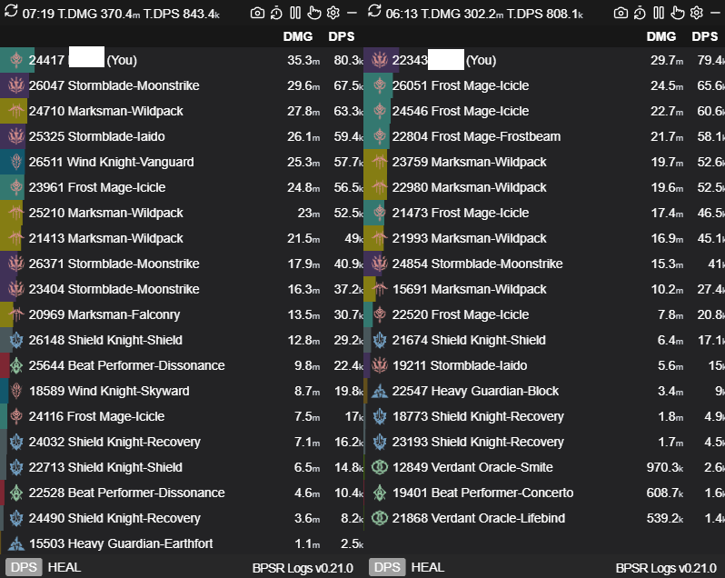Click class icon of 23961 Frost Mage-Icicle
Image resolution: width=725 pixels, height=578 pixels.
(16, 187)
